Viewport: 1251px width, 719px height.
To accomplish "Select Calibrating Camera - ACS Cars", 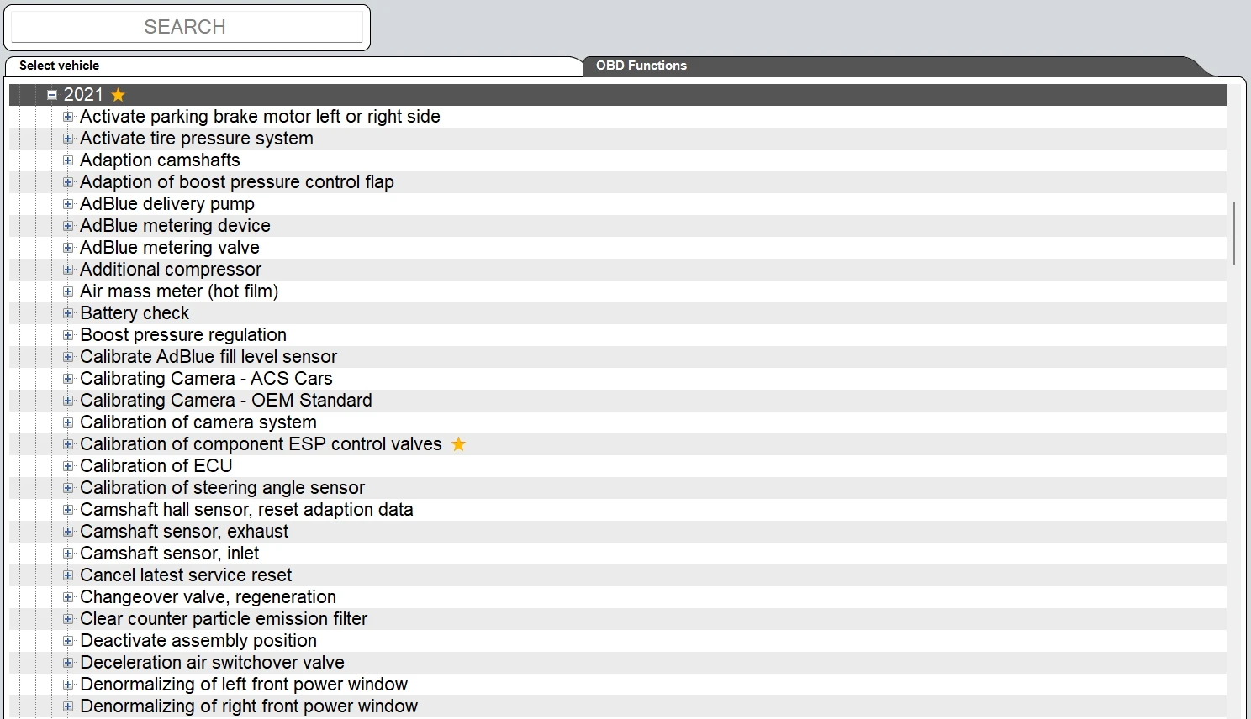I will 206,379.
